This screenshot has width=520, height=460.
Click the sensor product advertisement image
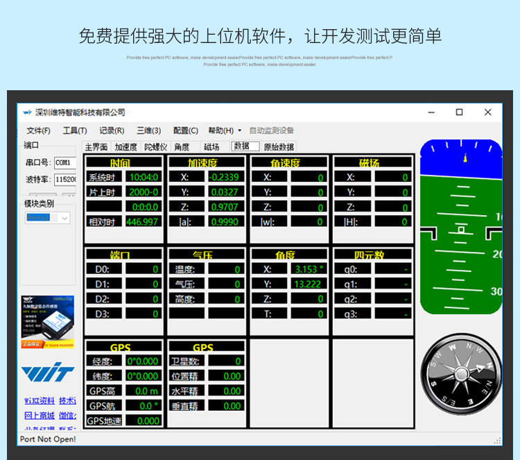(x=48, y=322)
